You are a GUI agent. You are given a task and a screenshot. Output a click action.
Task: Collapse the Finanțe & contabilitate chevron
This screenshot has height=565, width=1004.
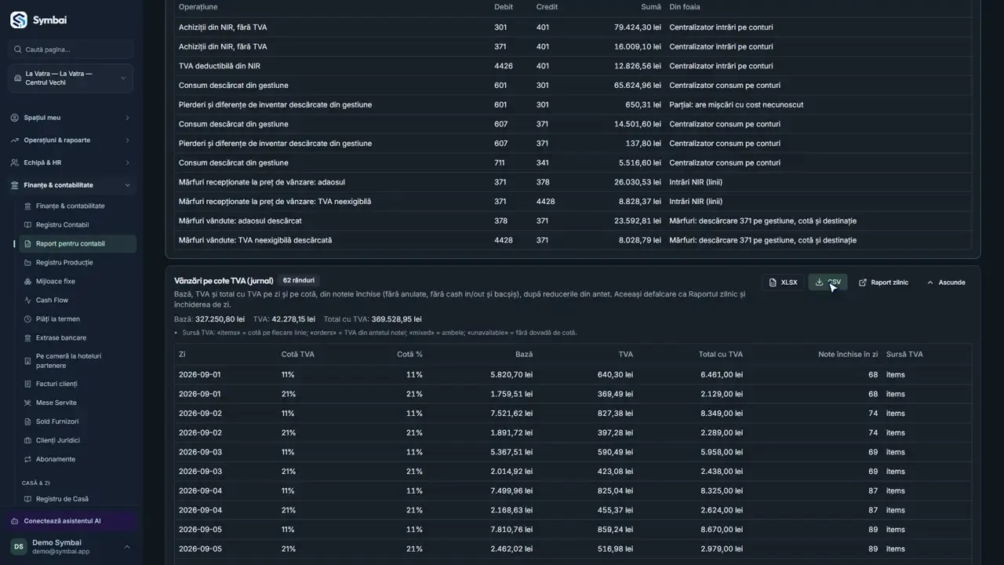127,185
